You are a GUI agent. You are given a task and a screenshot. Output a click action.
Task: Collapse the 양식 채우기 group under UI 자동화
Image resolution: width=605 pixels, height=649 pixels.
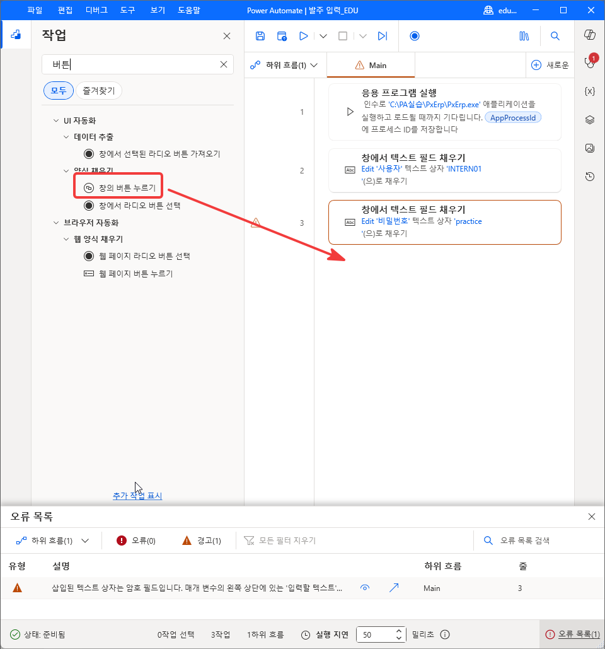(x=66, y=170)
